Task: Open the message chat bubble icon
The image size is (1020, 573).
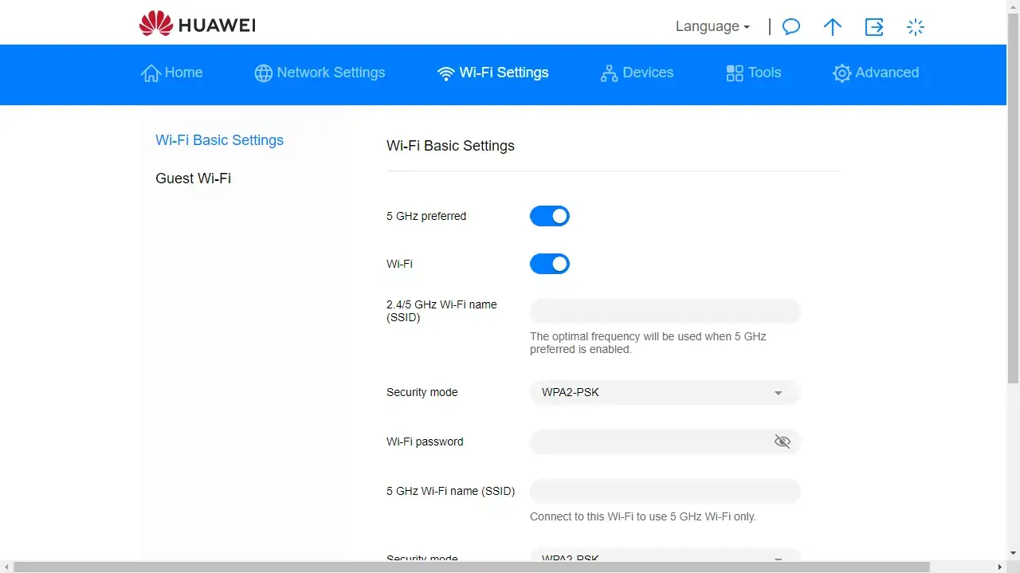Action: (x=790, y=27)
